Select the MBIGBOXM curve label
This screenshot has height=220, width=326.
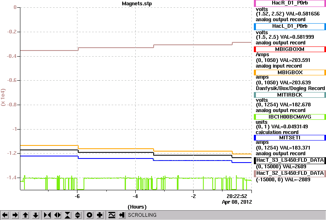pos(290,49)
